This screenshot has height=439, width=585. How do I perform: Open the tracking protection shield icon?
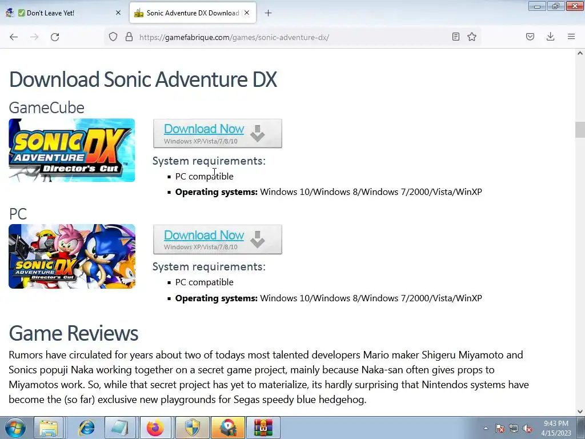[x=113, y=37]
